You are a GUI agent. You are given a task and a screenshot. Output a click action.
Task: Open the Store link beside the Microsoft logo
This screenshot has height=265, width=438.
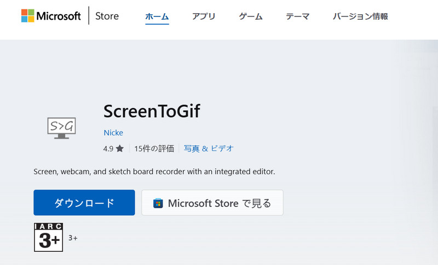pyautogui.click(x=107, y=16)
